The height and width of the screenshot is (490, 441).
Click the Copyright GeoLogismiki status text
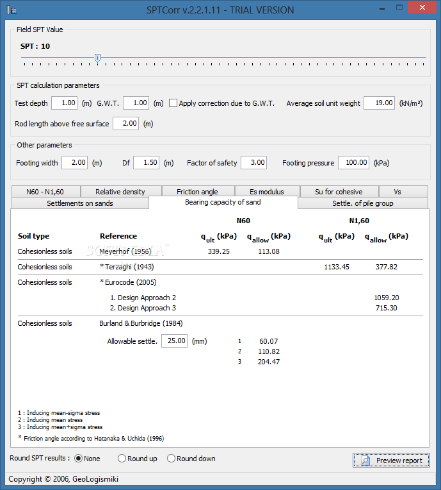(x=63, y=478)
